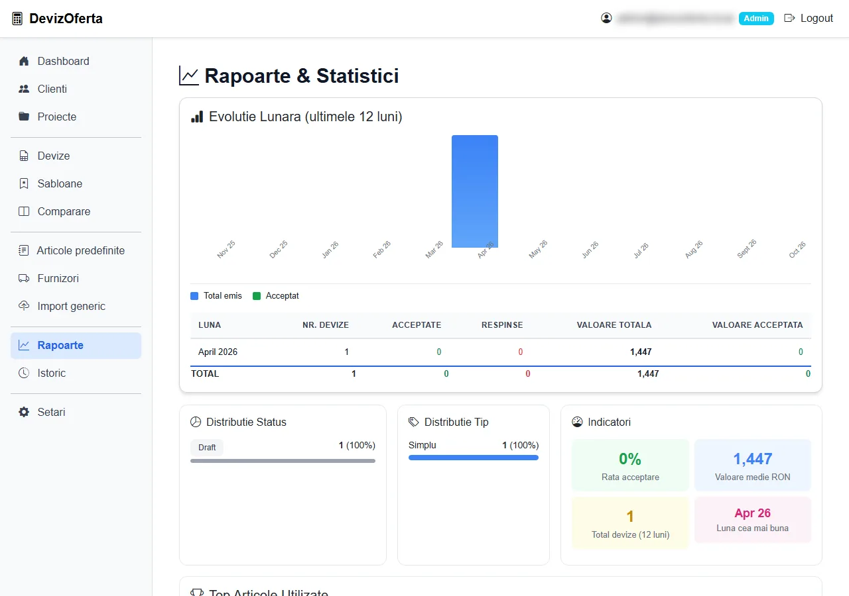Image resolution: width=849 pixels, height=596 pixels.
Task: Open Dashboard from the sidebar
Action: [76, 61]
